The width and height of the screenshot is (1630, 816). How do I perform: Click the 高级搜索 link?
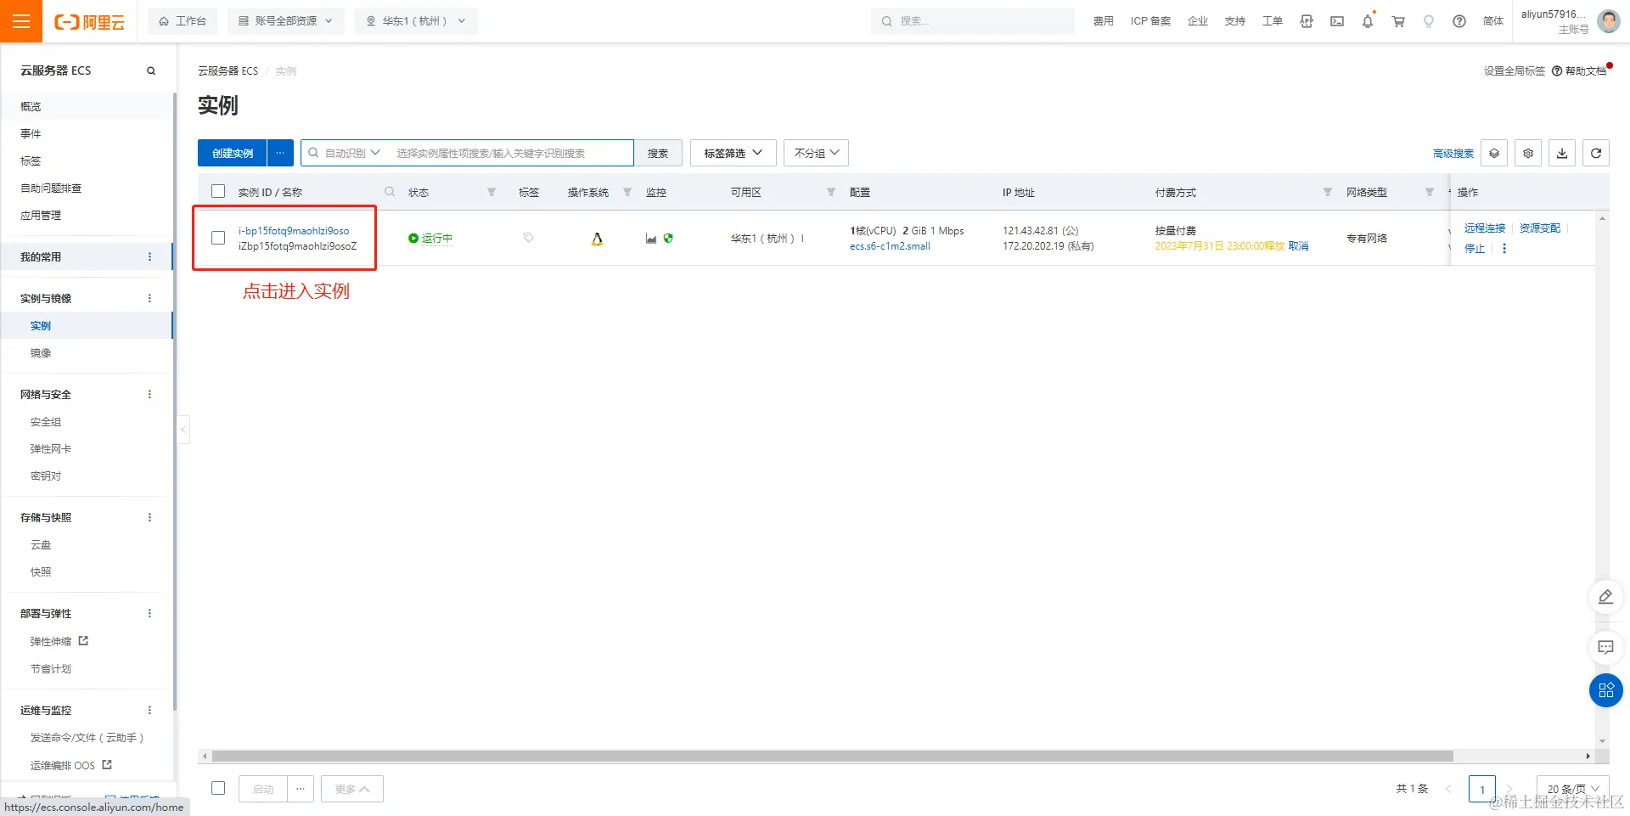coord(1453,153)
